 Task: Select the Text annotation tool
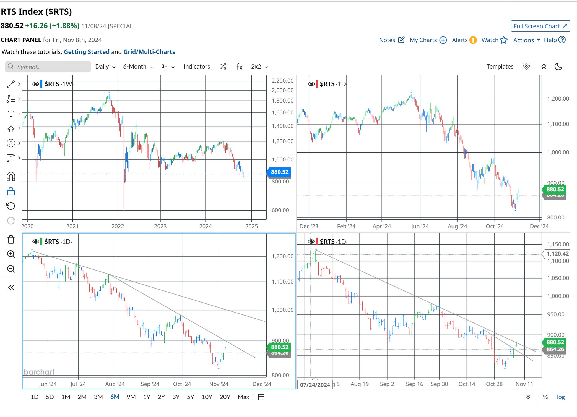11,114
